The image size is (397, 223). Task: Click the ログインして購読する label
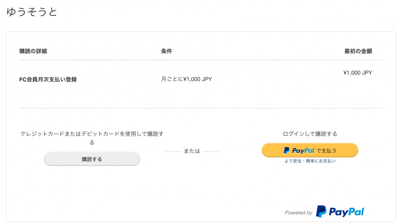click(x=310, y=134)
